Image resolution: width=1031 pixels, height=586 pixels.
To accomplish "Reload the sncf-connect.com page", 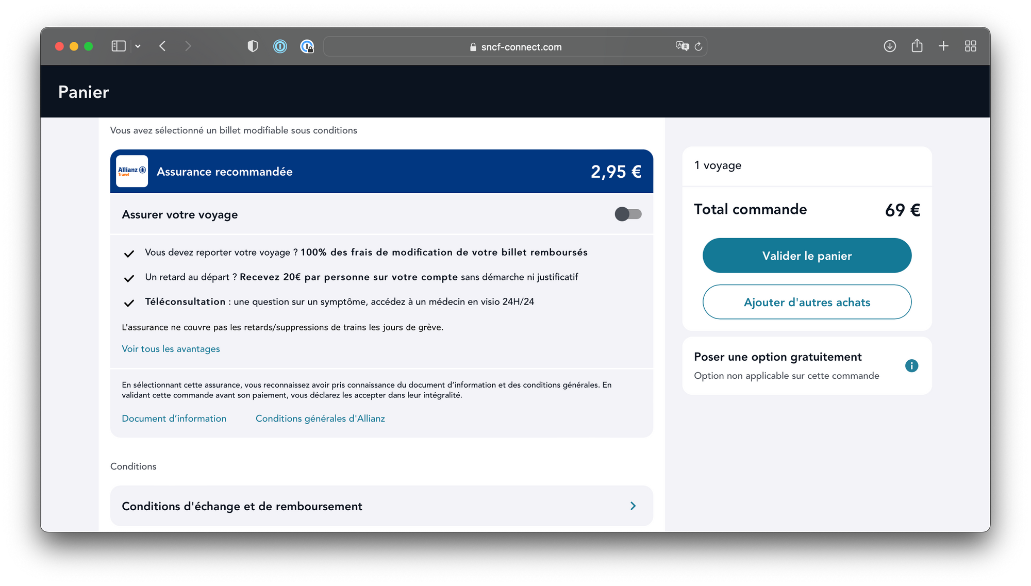I will (699, 46).
